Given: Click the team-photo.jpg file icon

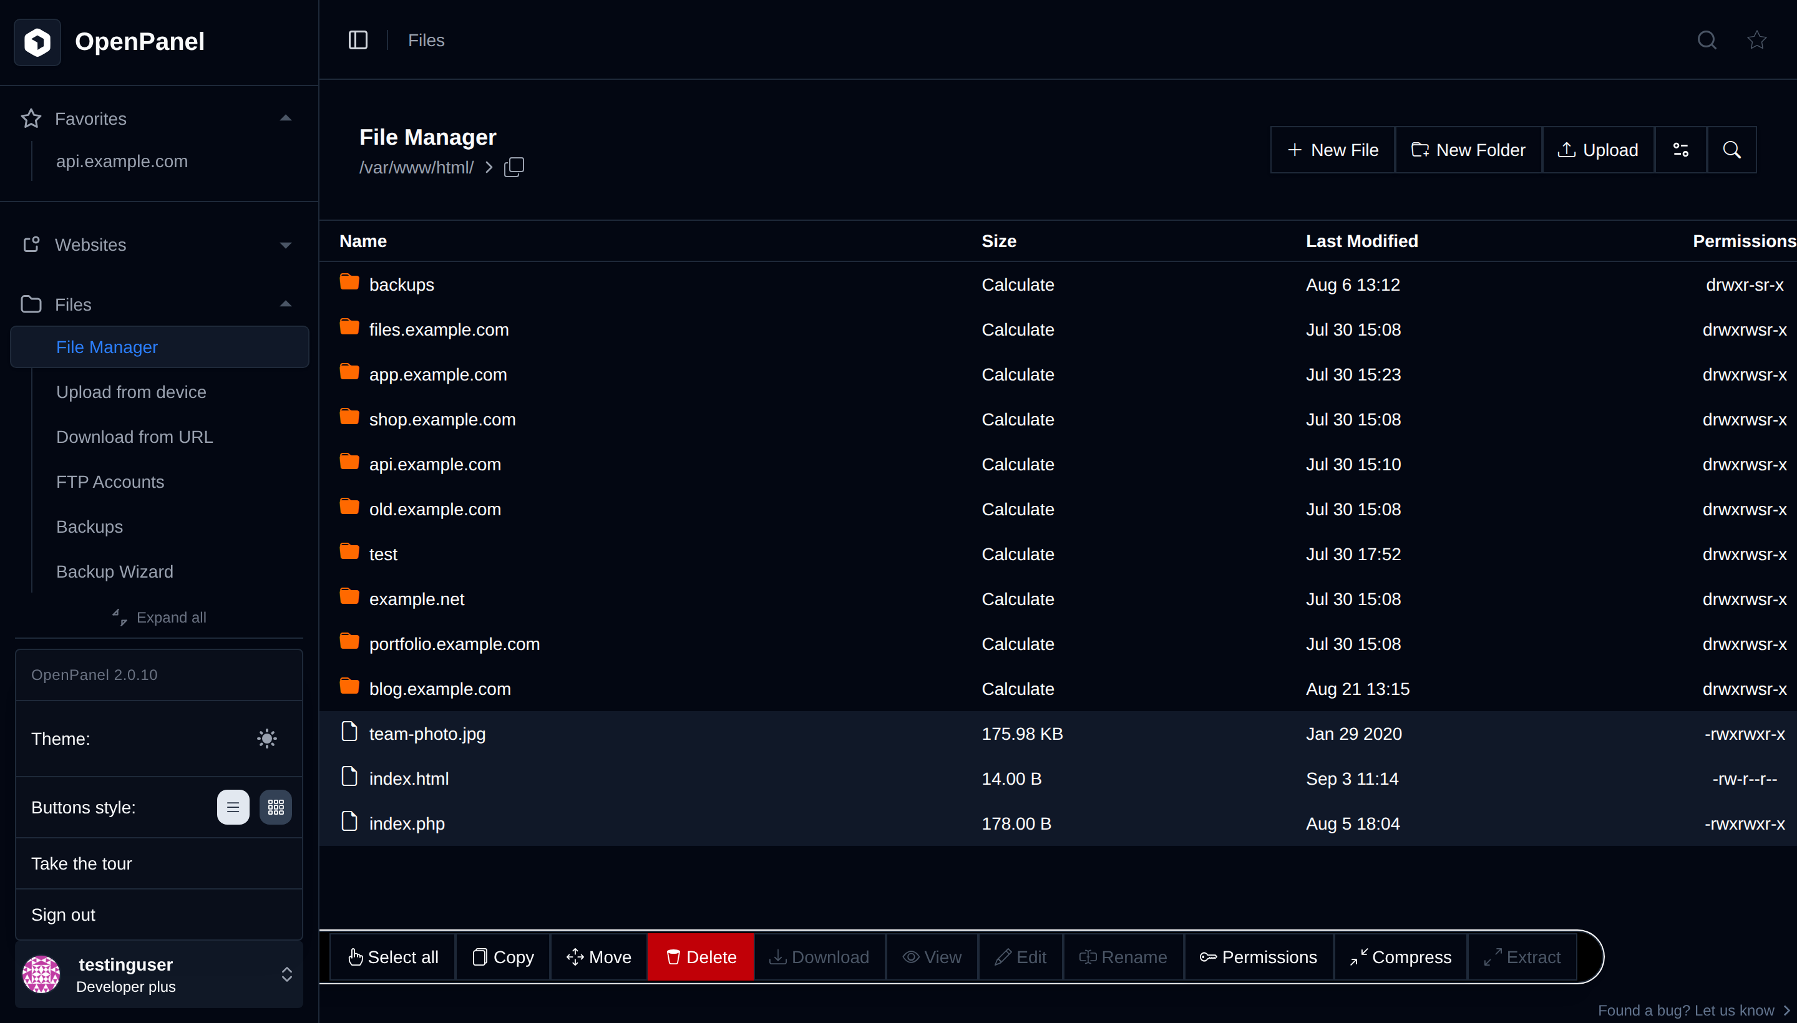Looking at the screenshot, I should click(x=349, y=732).
